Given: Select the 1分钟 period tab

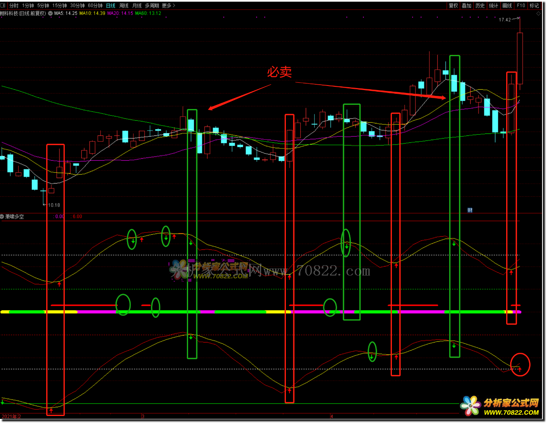Looking at the screenshot, I should tap(28, 6).
